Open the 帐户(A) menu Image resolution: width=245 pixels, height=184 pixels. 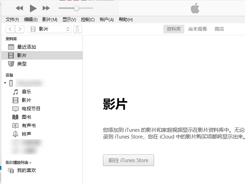tap(106, 20)
